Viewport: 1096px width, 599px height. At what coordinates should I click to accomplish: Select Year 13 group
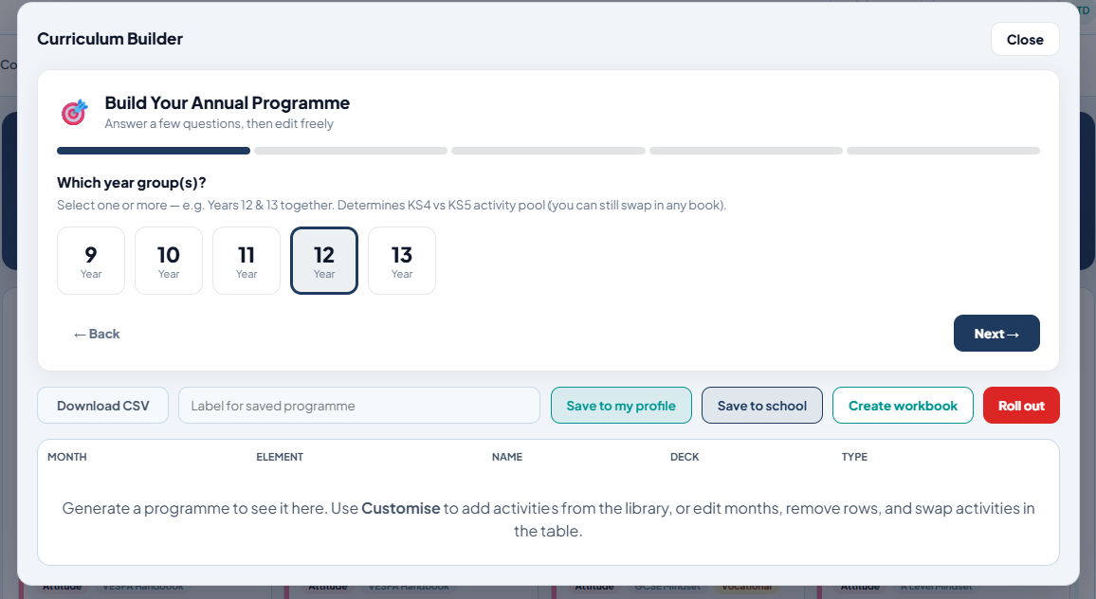[x=402, y=261]
